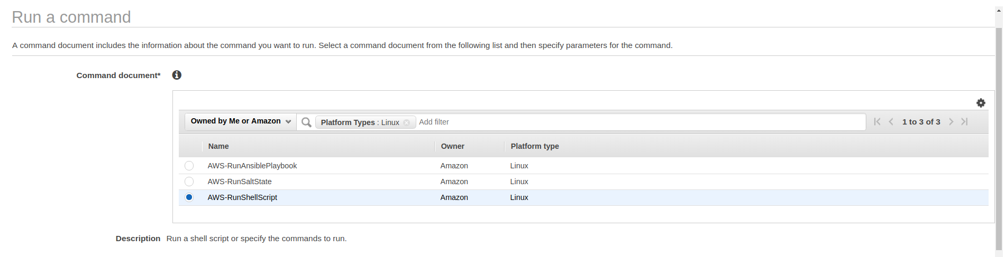The image size is (1005, 257).
Task: Jump to the last results page
Action: [x=965, y=122]
